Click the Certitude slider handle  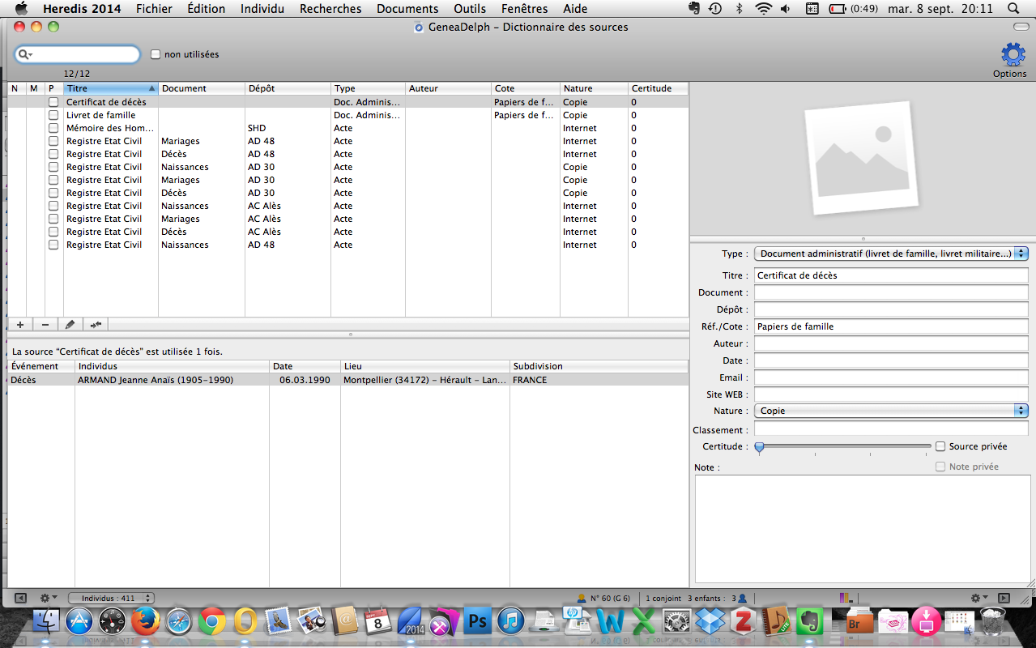pos(759,447)
